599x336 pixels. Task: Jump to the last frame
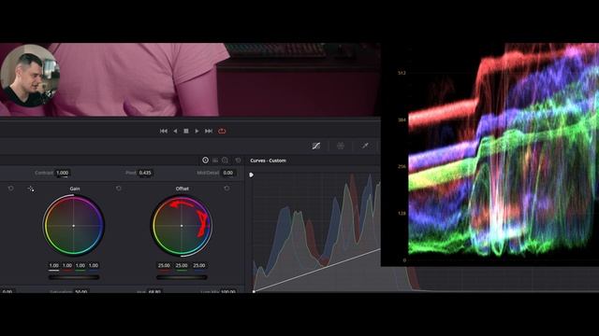click(x=209, y=131)
